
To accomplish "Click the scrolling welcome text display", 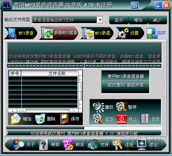I will point(85,52).
